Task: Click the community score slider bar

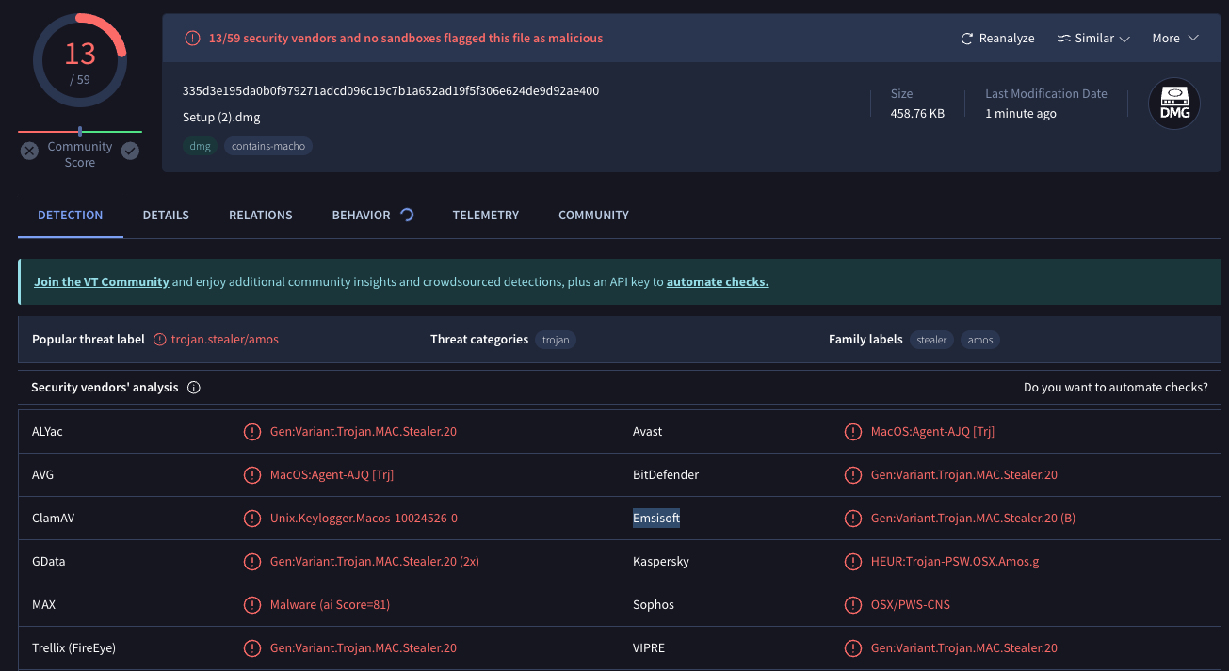Action: pyautogui.click(x=80, y=132)
